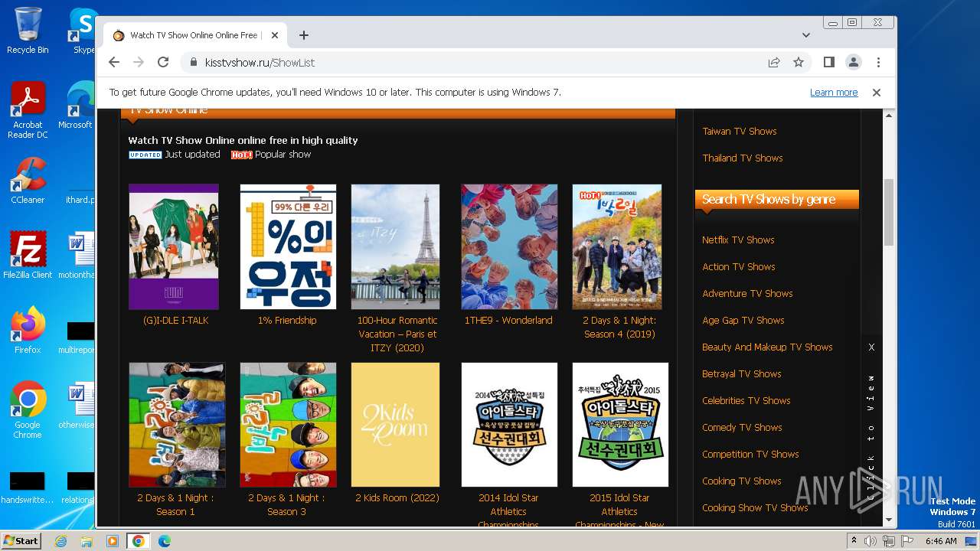This screenshot has width=980, height=551.
Task: Click the taskbar clock showing 6:46 AM
Action: [941, 541]
